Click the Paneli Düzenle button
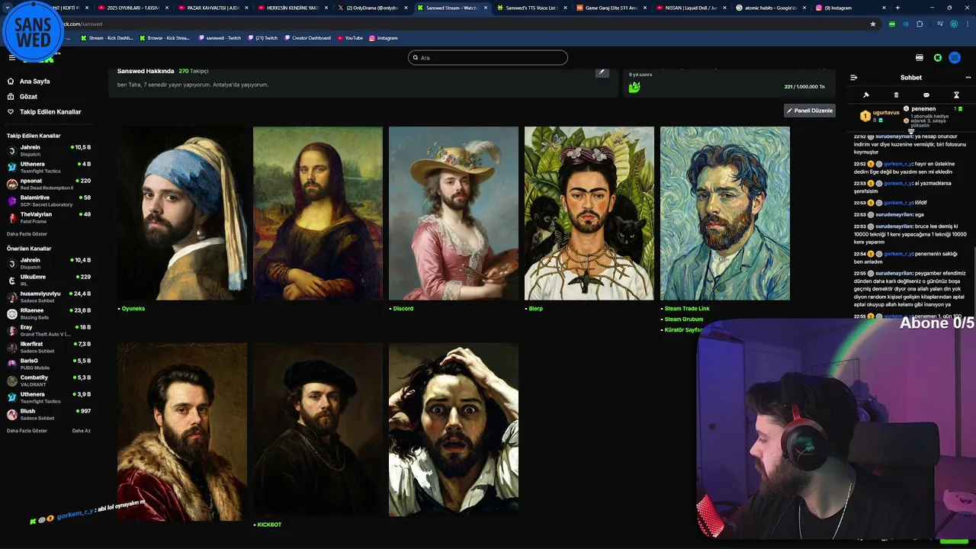The width and height of the screenshot is (976, 549). coord(810,111)
